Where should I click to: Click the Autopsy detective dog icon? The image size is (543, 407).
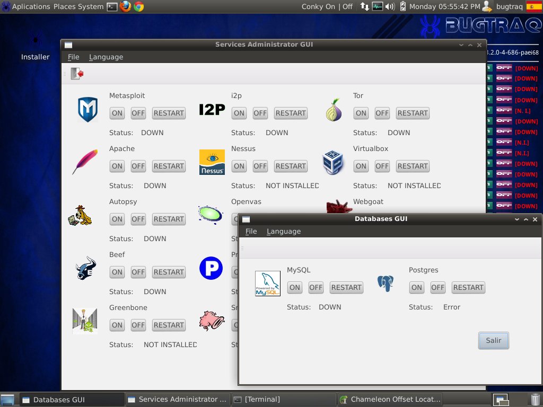80,215
